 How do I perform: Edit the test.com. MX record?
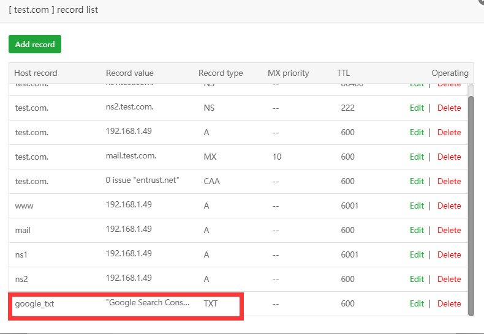[417, 157]
